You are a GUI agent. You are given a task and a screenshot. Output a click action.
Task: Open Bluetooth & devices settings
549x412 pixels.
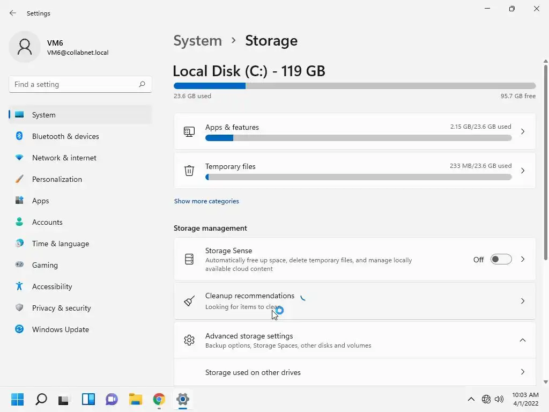click(x=65, y=136)
